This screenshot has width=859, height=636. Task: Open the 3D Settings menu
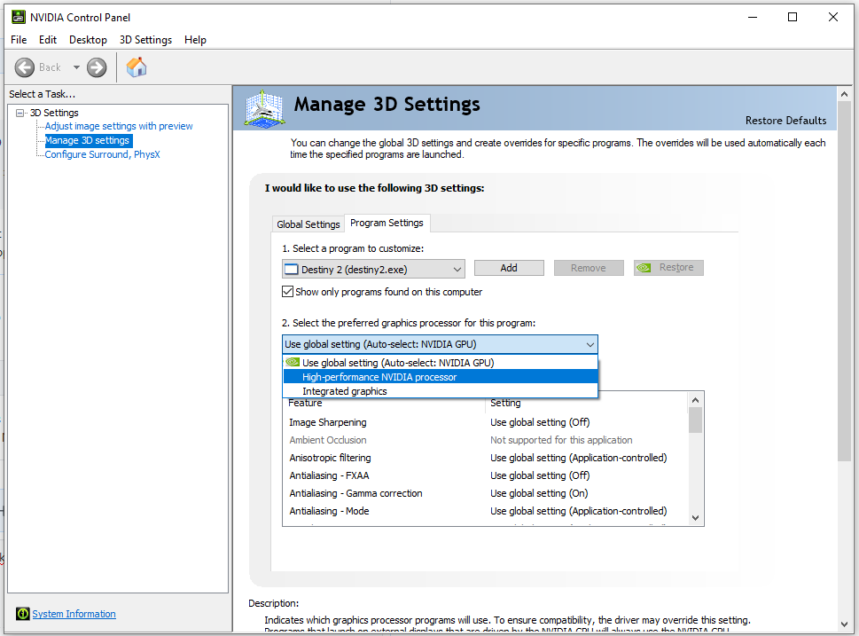(145, 40)
